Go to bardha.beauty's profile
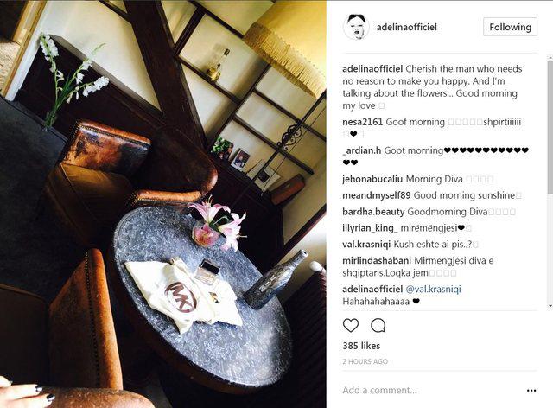The width and height of the screenshot is (553, 408). pos(373,212)
